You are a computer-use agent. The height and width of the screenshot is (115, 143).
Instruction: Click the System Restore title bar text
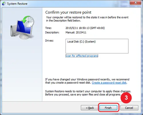tap(17, 4)
